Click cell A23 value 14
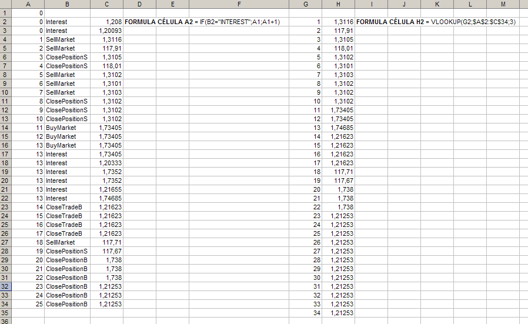The width and height of the screenshot is (528, 324). [x=28, y=207]
